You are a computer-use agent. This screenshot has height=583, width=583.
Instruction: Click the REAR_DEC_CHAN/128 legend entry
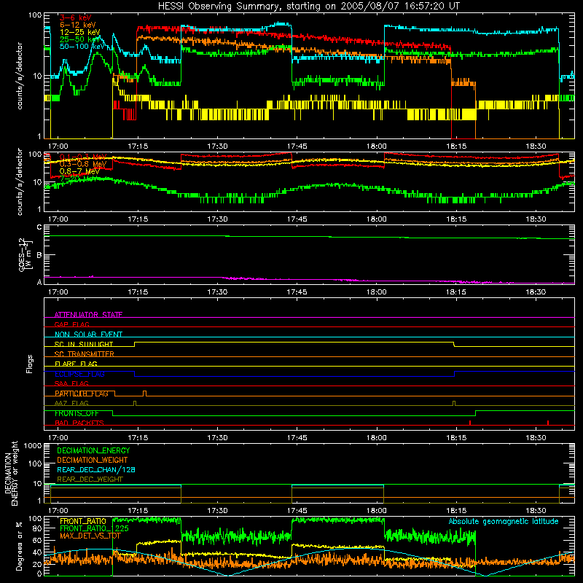[x=96, y=469]
